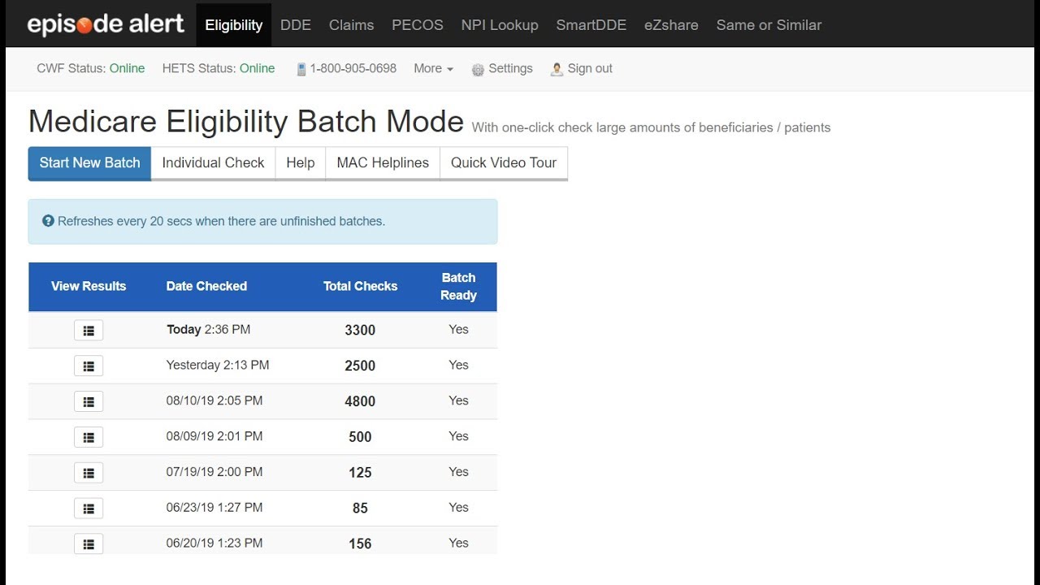The image size is (1040, 585).
Task: Open the Same or Similar tab
Action: pos(769,25)
